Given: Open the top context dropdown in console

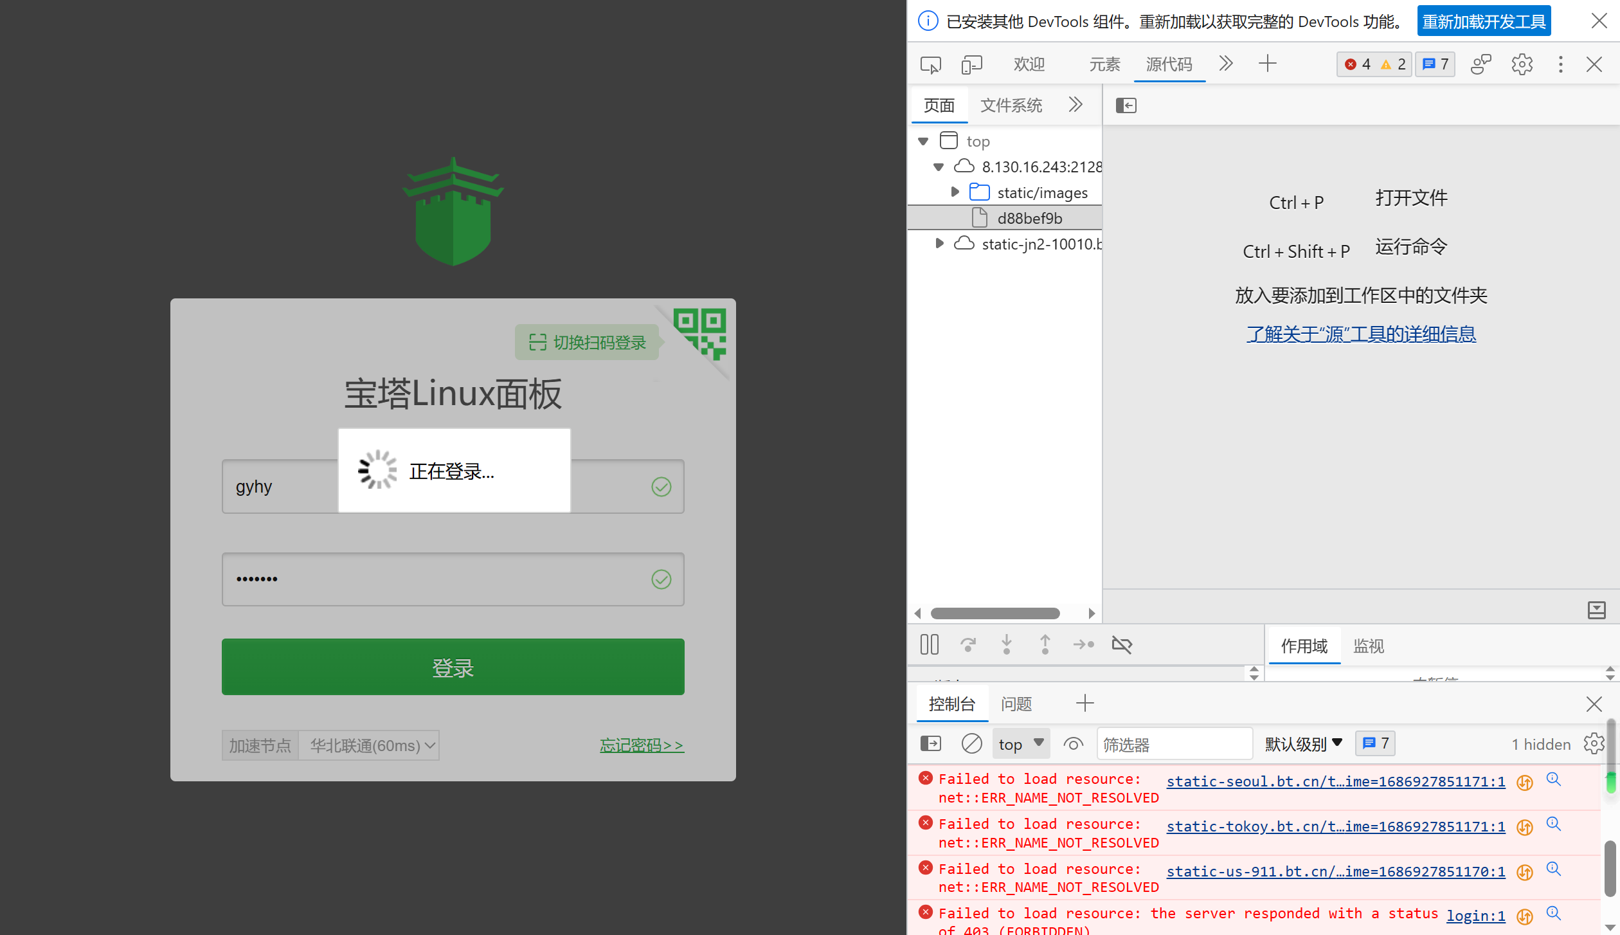Looking at the screenshot, I should (1021, 744).
